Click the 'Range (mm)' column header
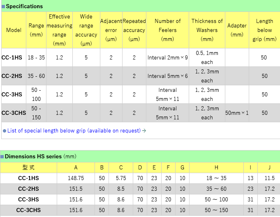This screenshot has width=280, height=217. click(36, 30)
